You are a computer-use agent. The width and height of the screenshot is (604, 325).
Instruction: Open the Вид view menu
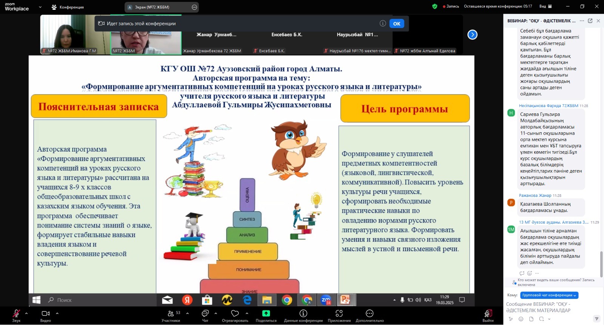click(545, 6)
